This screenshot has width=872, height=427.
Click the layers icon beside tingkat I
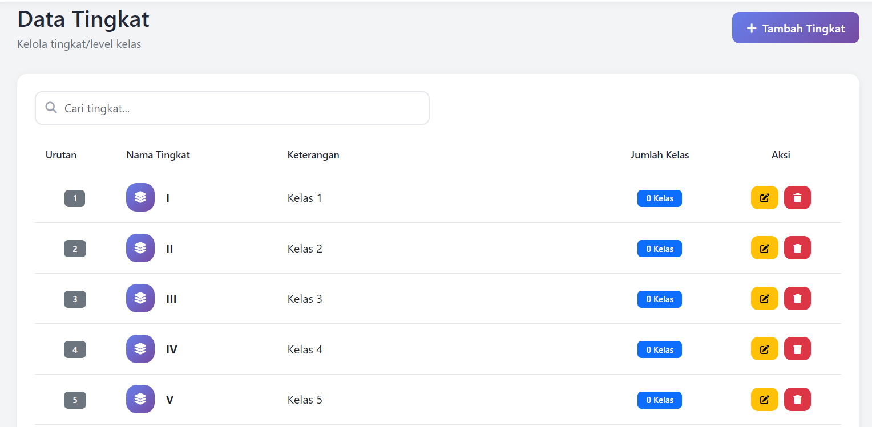point(140,197)
